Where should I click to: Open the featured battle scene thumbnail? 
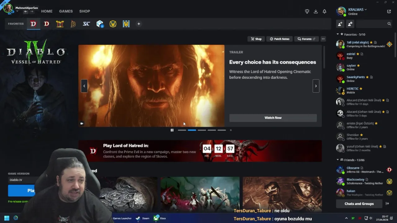pyautogui.click(x=200, y=195)
